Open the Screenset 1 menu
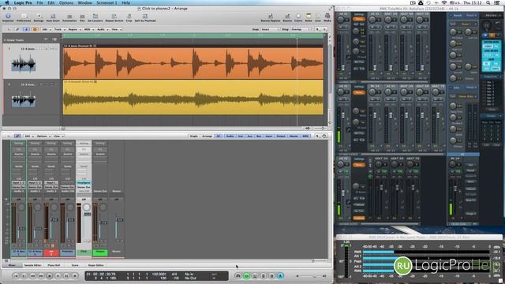 [107, 2]
